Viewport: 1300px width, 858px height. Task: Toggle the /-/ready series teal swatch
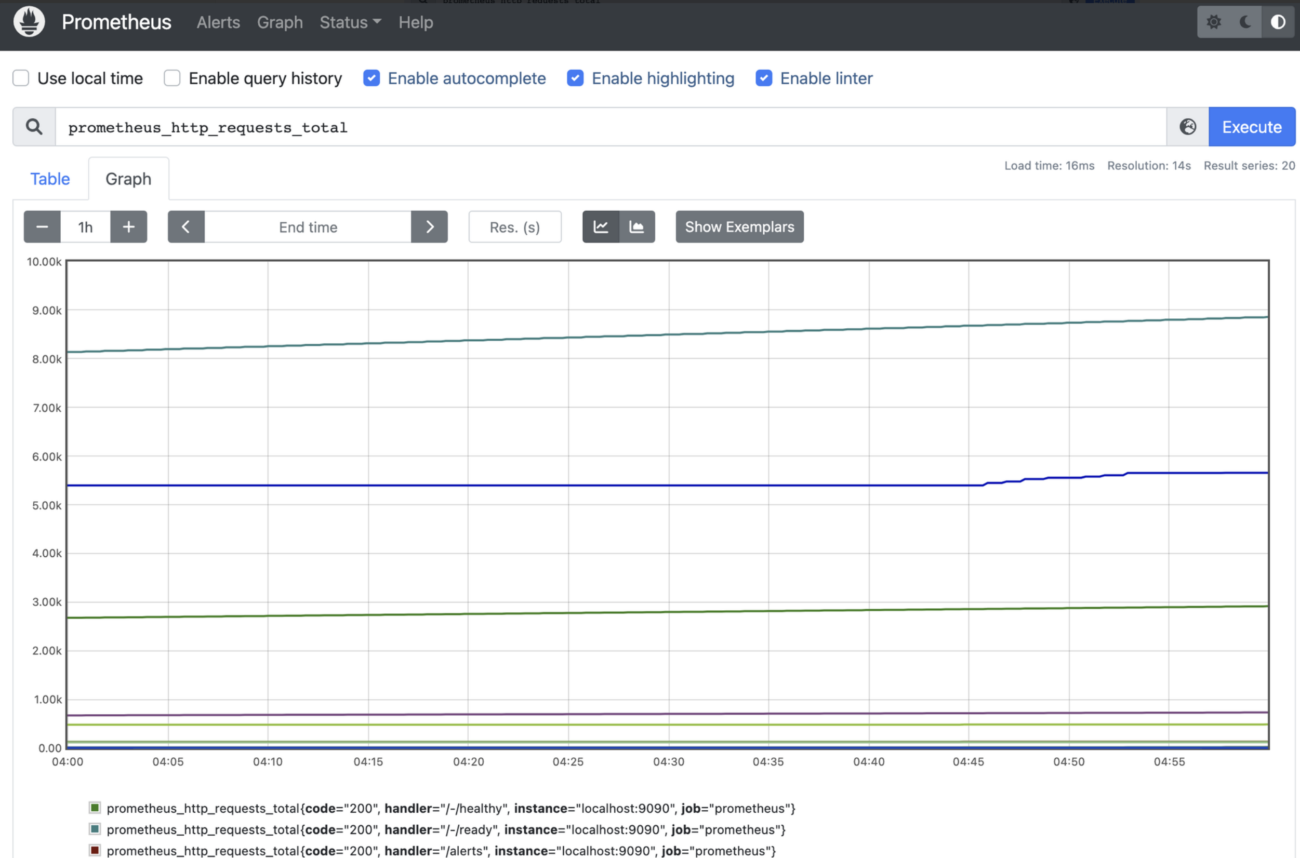(95, 829)
